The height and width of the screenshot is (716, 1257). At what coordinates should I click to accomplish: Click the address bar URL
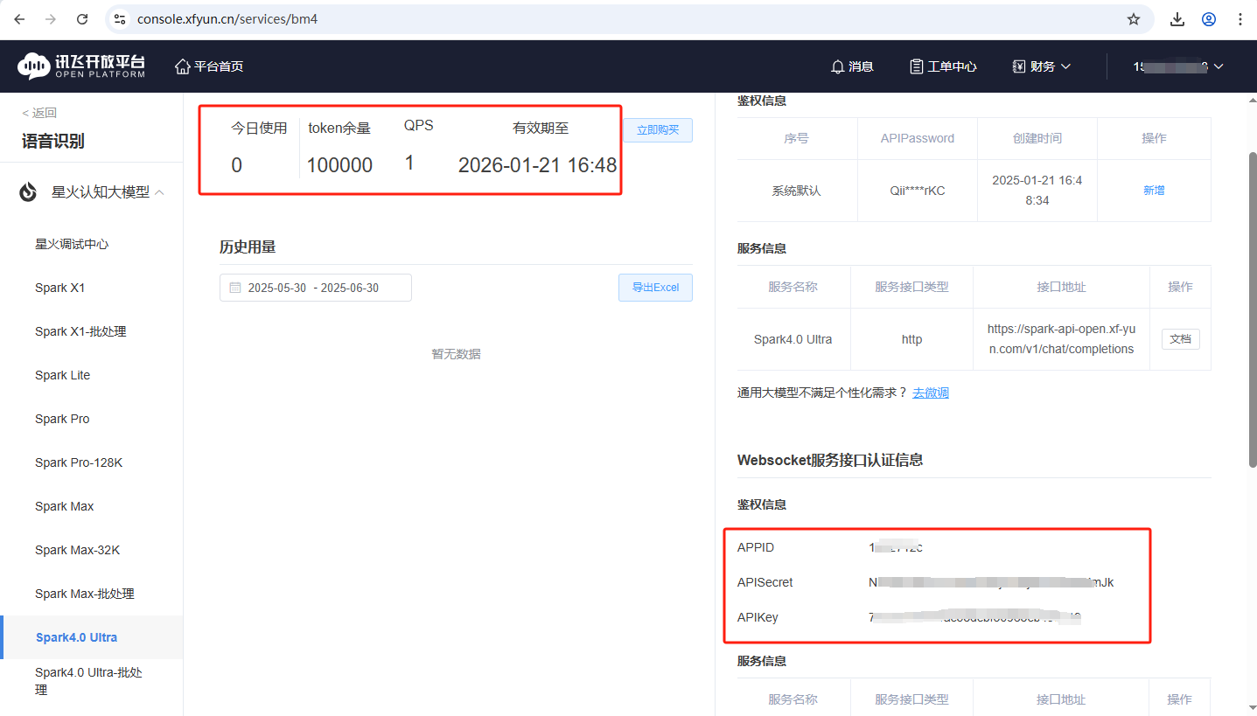[x=227, y=19]
